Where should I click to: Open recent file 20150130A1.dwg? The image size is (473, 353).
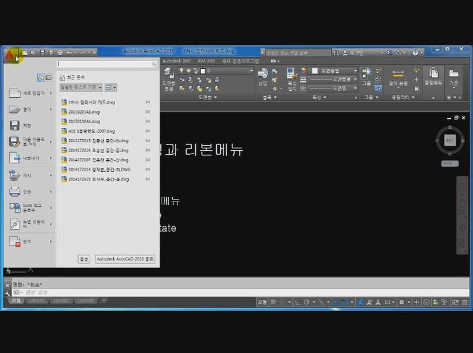coord(84,121)
